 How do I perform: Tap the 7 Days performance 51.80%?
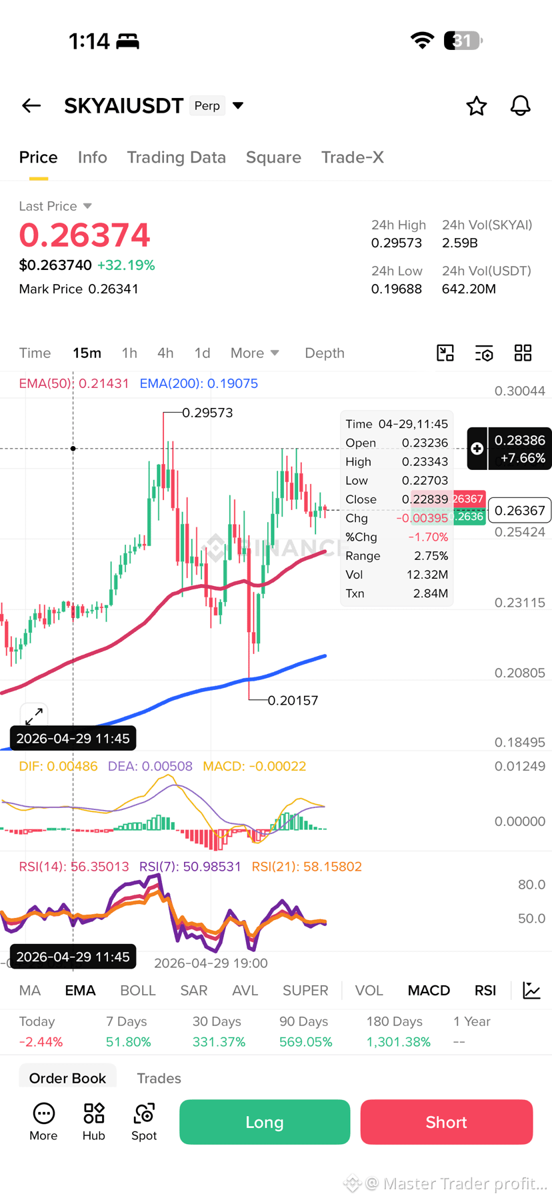coord(128,1042)
